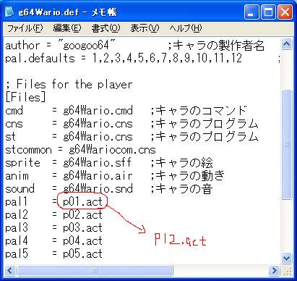The width and height of the screenshot is (297, 281).
Task: Click p03.act on the pal3 line
Action: coord(82,228)
